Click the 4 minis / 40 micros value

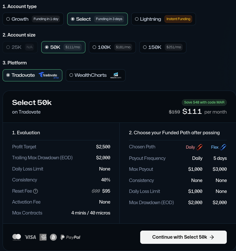click(91, 213)
